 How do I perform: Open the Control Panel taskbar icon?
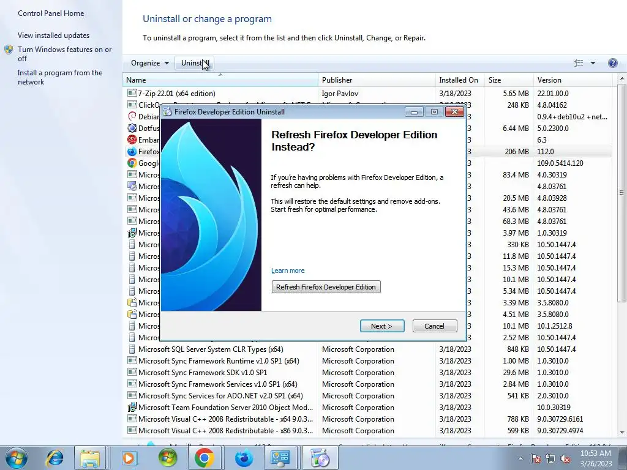(x=280, y=458)
